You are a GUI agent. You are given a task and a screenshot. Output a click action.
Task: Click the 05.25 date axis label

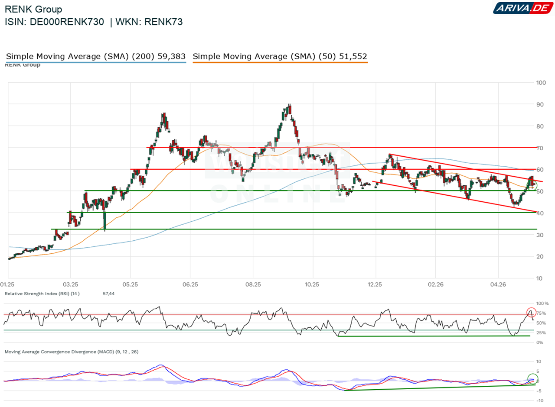(x=131, y=284)
